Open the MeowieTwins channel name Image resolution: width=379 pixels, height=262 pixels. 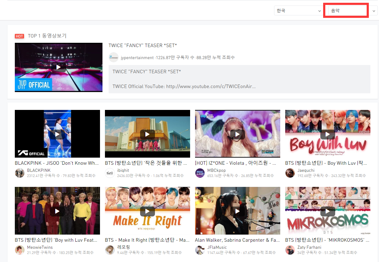[x=40, y=247]
